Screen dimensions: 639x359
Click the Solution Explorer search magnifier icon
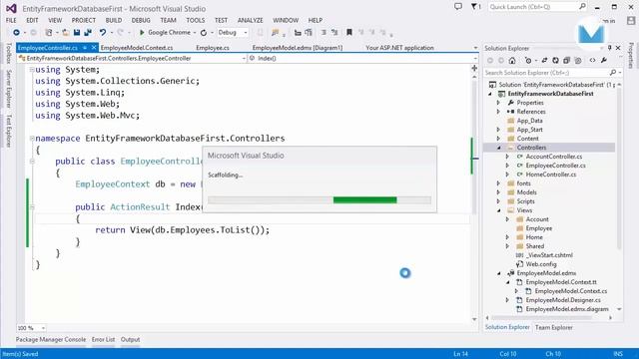(x=612, y=73)
